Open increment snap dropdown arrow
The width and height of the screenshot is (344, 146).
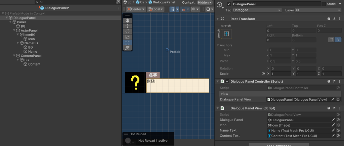pyautogui.click(x=188, y=9)
